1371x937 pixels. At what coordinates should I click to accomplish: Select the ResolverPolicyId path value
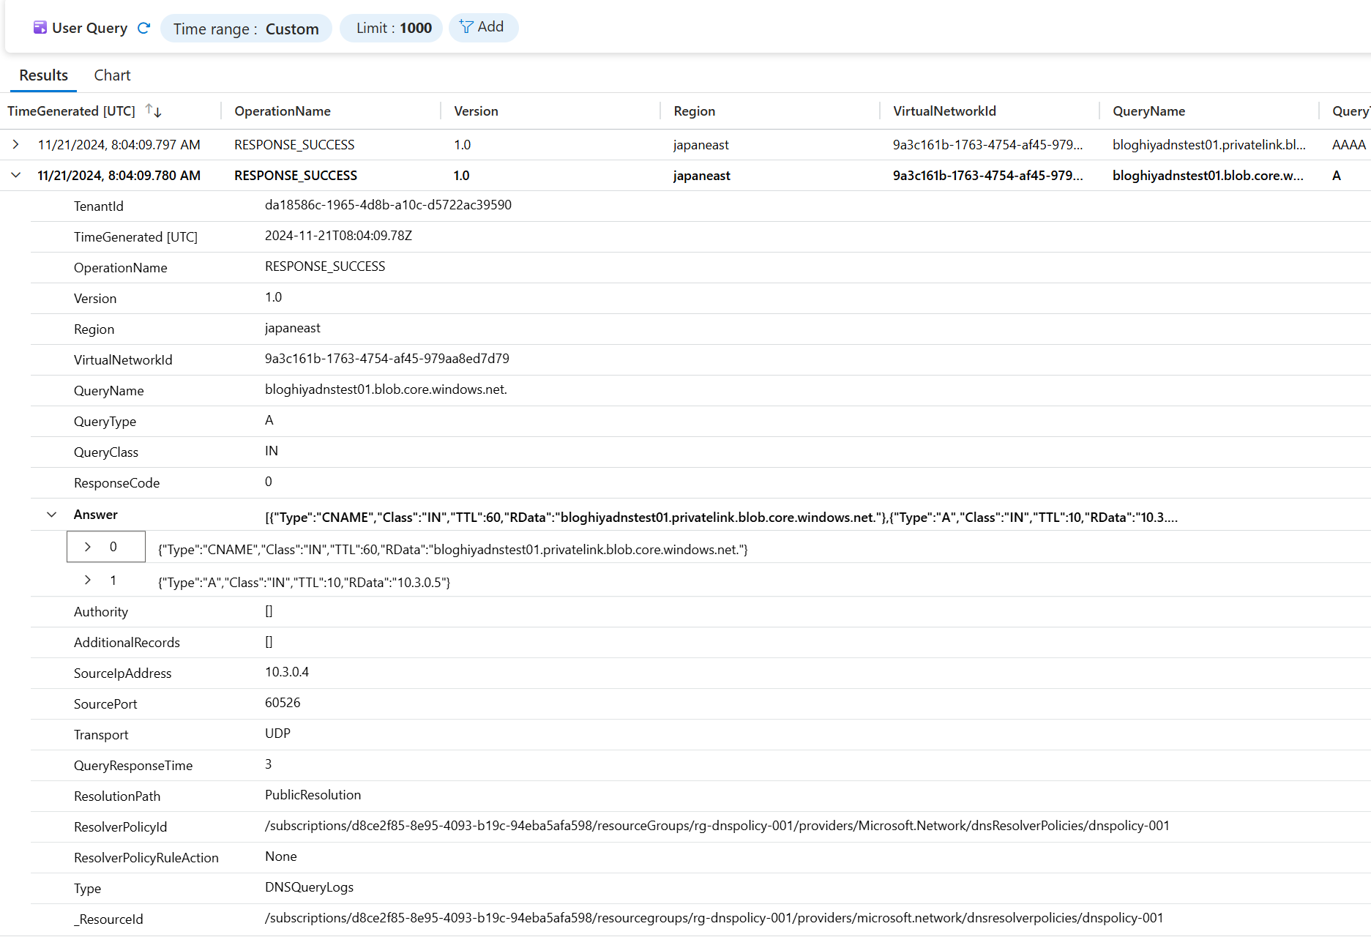point(717,826)
